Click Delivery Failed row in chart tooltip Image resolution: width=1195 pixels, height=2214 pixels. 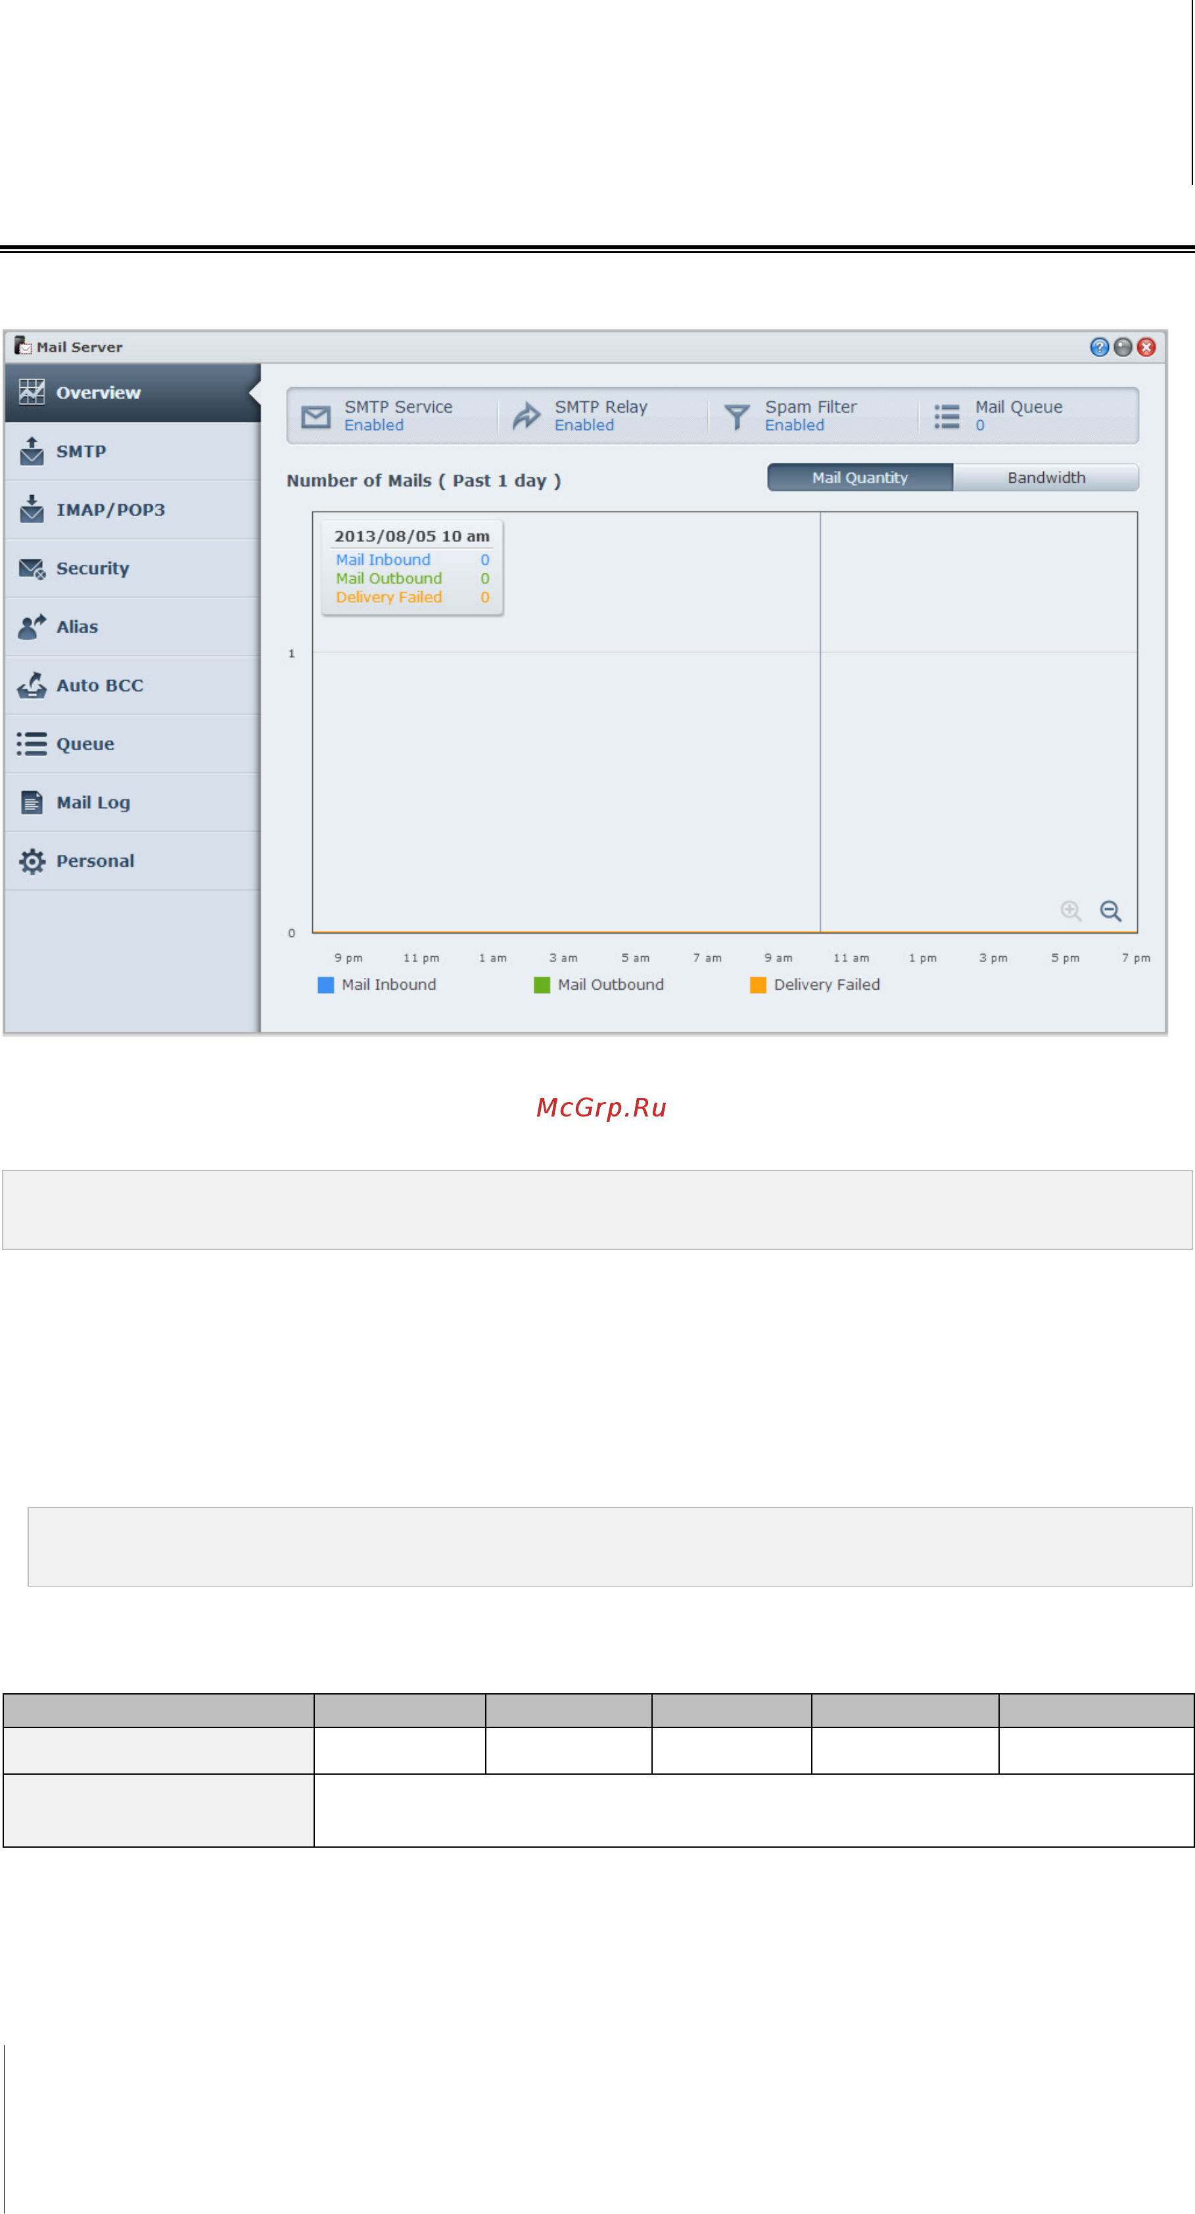tap(412, 597)
